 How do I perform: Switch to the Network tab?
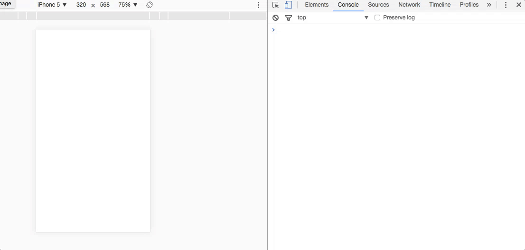tap(409, 5)
